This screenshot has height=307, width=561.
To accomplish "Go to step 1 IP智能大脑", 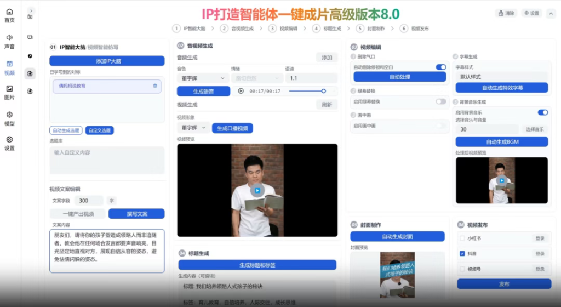I will coord(189,29).
